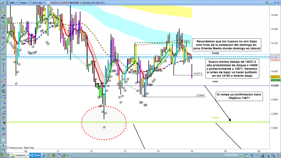This screenshot has width=281, height=158.
Task: Open the Indicators menu
Action: coord(19,156)
